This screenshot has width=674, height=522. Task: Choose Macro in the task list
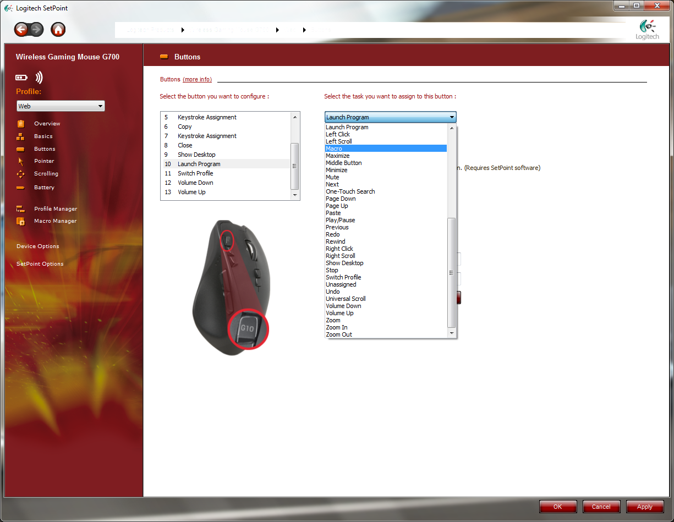[x=386, y=149]
